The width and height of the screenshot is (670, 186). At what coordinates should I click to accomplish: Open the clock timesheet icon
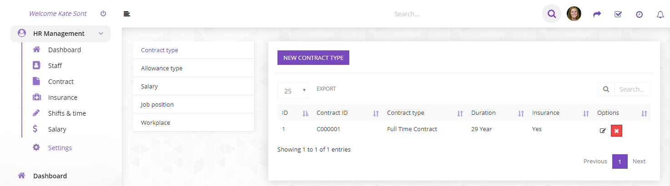[x=639, y=15]
